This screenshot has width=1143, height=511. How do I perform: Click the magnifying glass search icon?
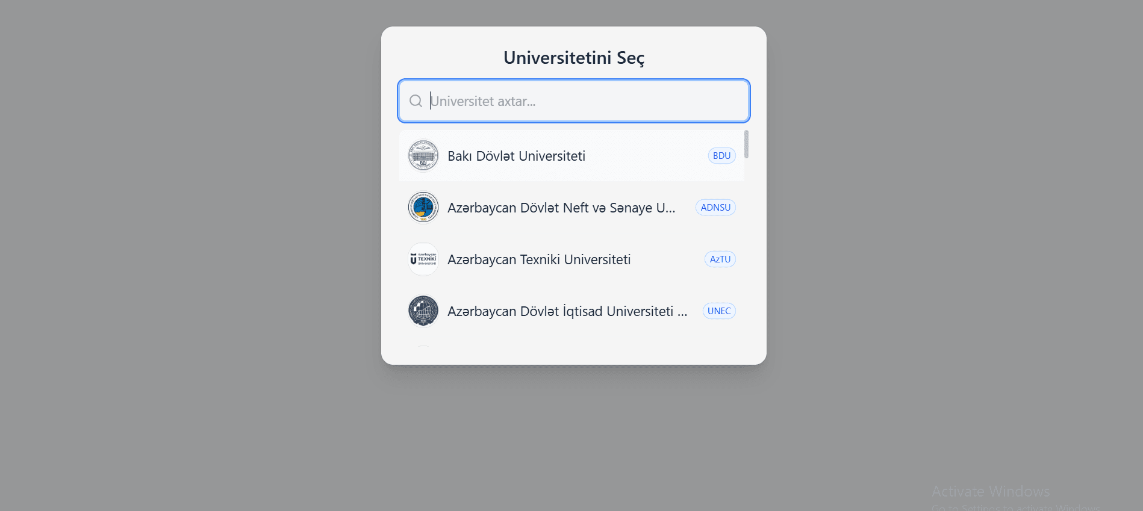(x=416, y=101)
